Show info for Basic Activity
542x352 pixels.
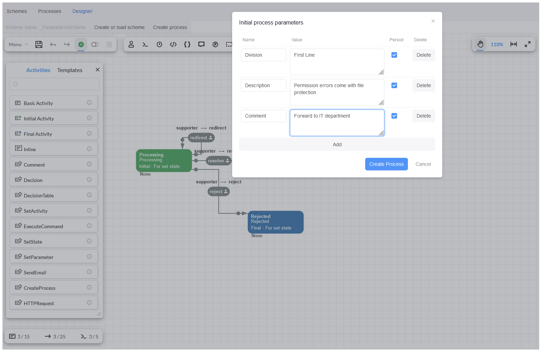click(89, 103)
